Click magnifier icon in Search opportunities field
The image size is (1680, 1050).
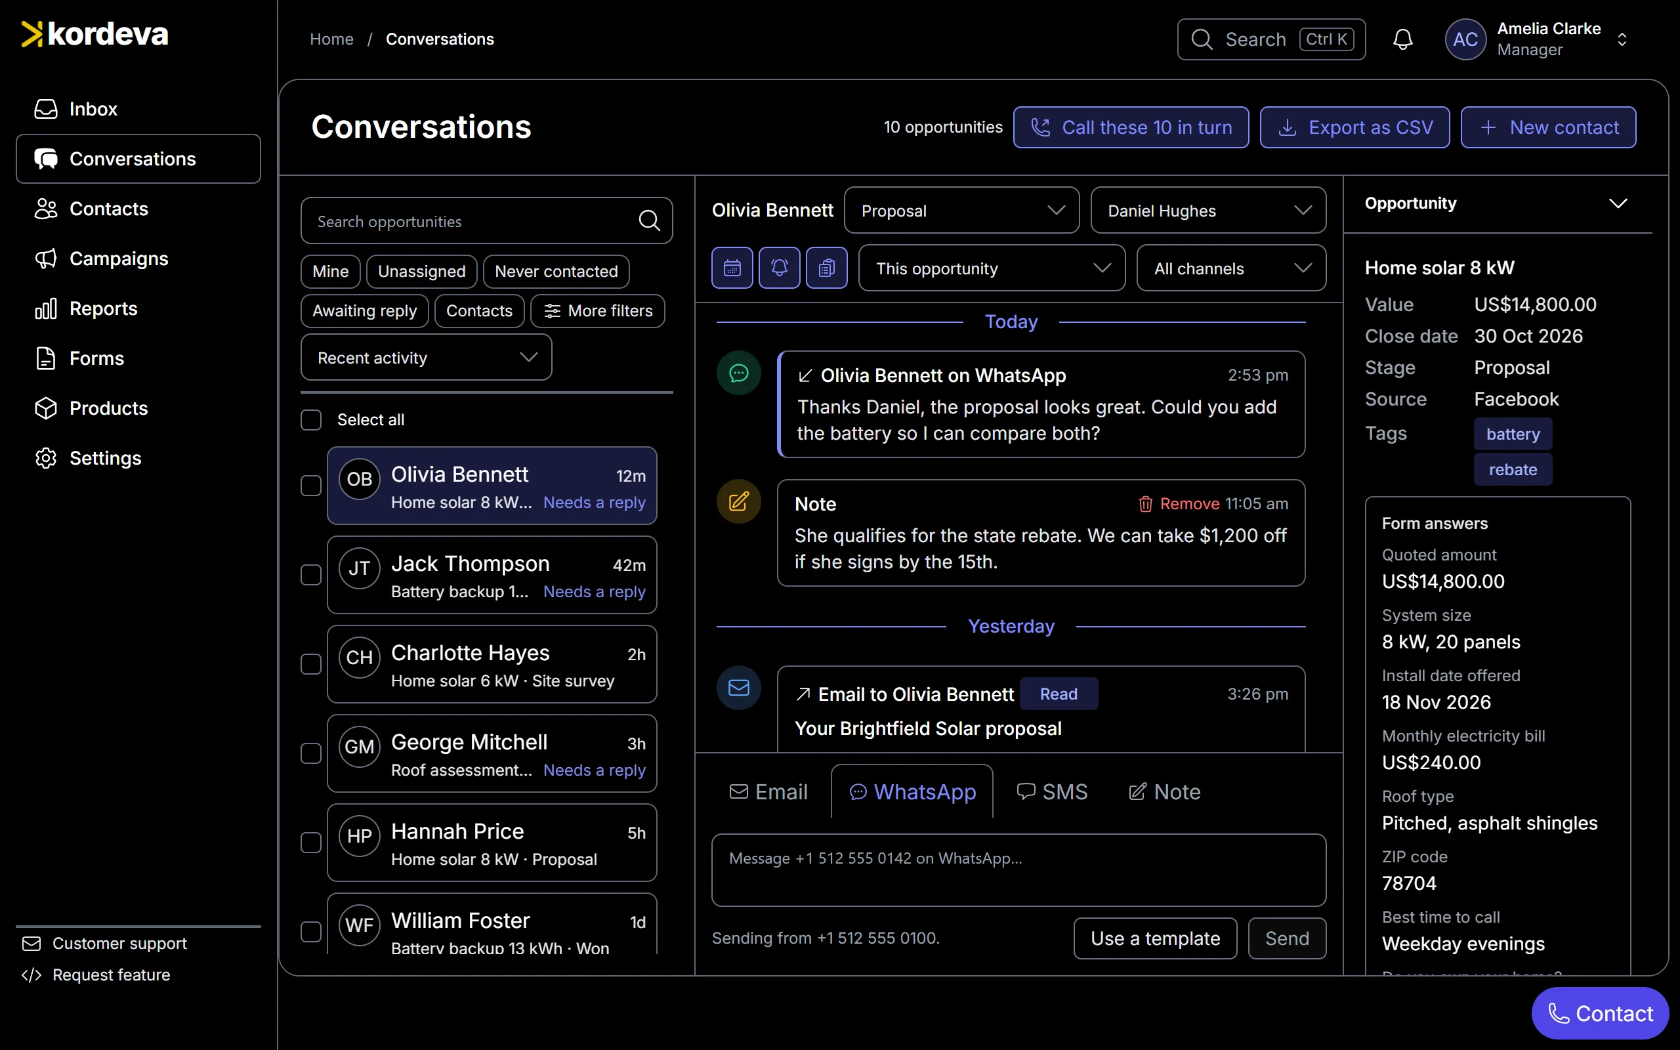(649, 221)
